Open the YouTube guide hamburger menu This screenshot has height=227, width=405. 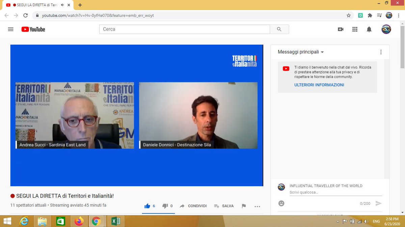click(x=11, y=29)
